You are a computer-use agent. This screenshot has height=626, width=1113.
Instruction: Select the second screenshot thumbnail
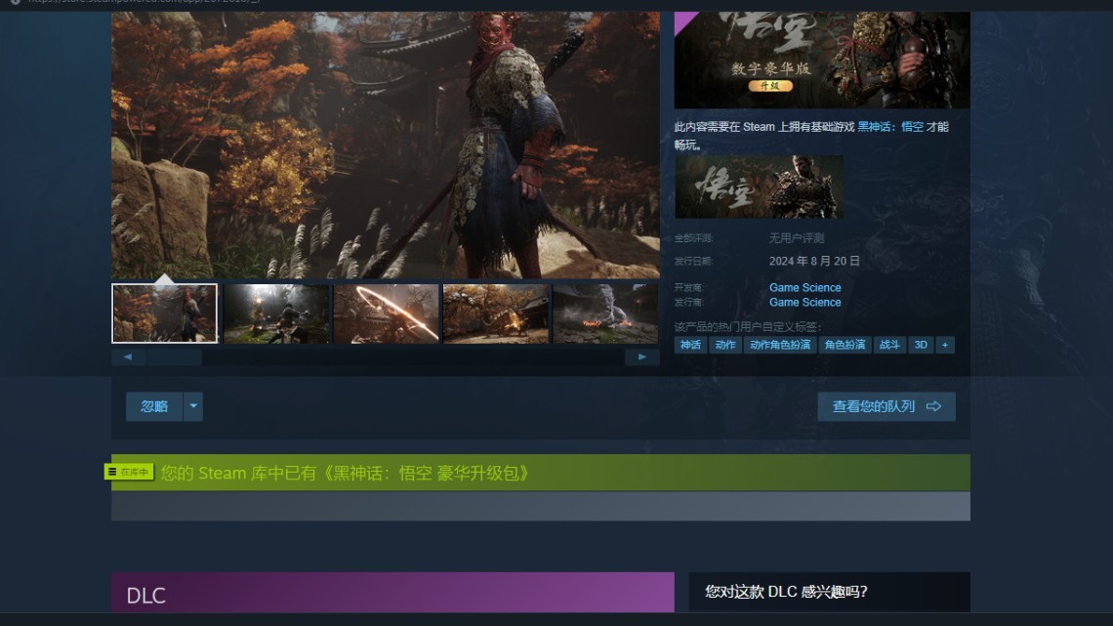276,313
